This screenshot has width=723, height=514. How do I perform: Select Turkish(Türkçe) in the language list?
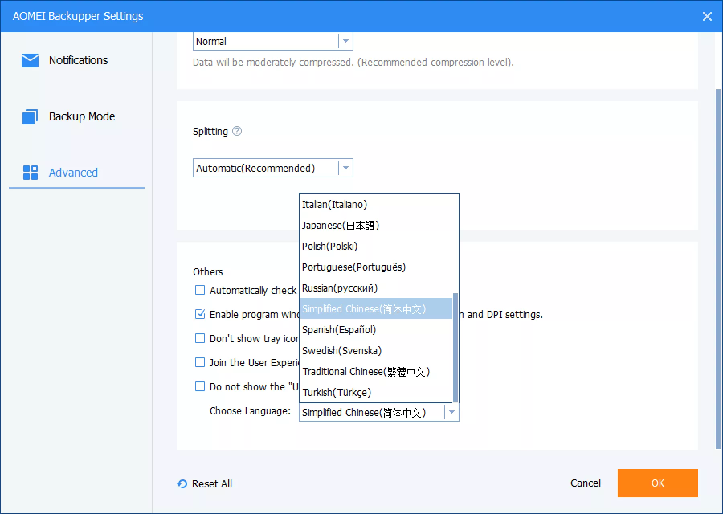[337, 392]
